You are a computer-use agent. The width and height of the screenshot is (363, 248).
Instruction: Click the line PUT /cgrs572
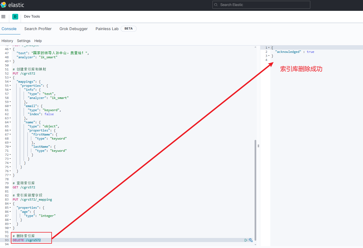pos(24,73)
